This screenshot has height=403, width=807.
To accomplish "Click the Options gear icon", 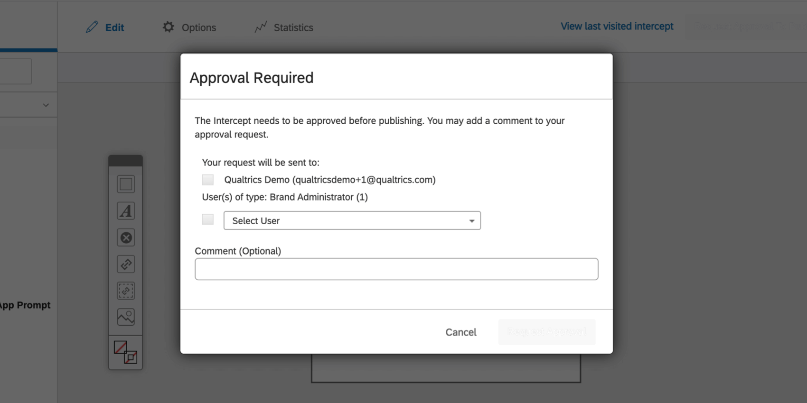I will (168, 27).
